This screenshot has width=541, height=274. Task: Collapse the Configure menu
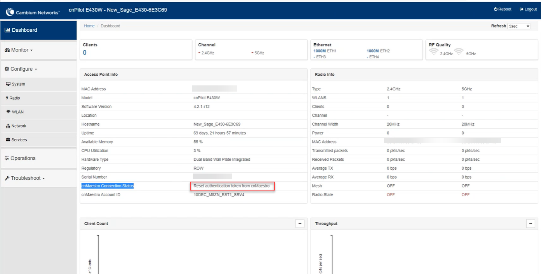pos(21,69)
